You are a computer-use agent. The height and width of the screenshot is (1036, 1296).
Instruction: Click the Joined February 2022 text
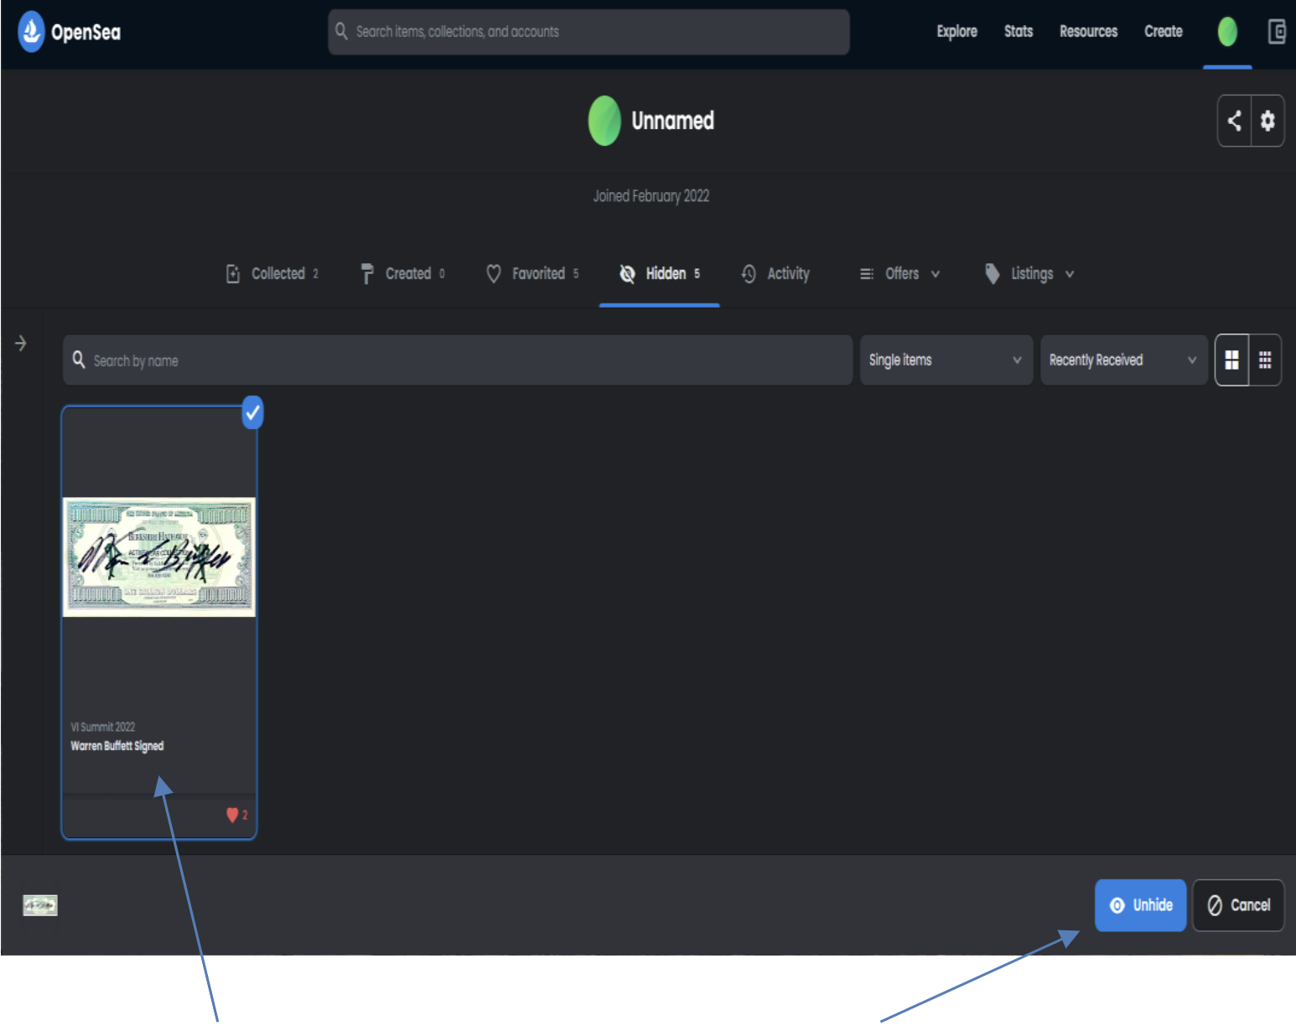(651, 196)
